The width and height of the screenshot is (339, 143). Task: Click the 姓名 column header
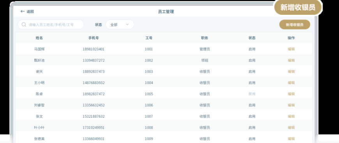(39, 38)
